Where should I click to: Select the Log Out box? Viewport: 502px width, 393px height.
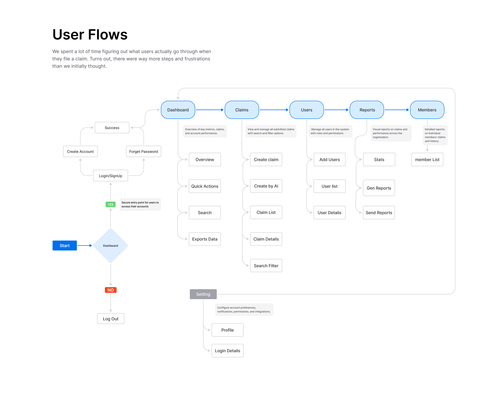(x=111, y=319)
